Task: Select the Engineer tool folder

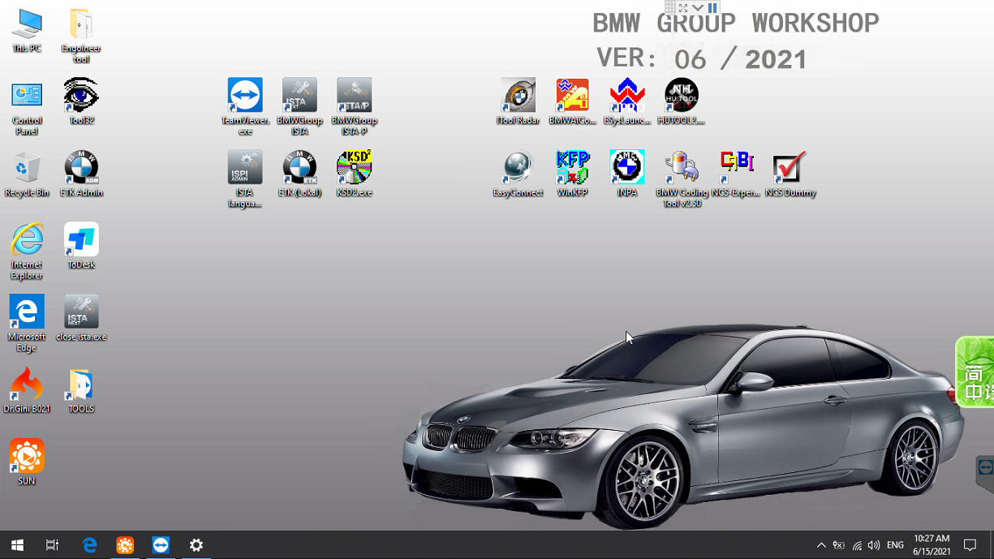Action: (x=81, y=37)
